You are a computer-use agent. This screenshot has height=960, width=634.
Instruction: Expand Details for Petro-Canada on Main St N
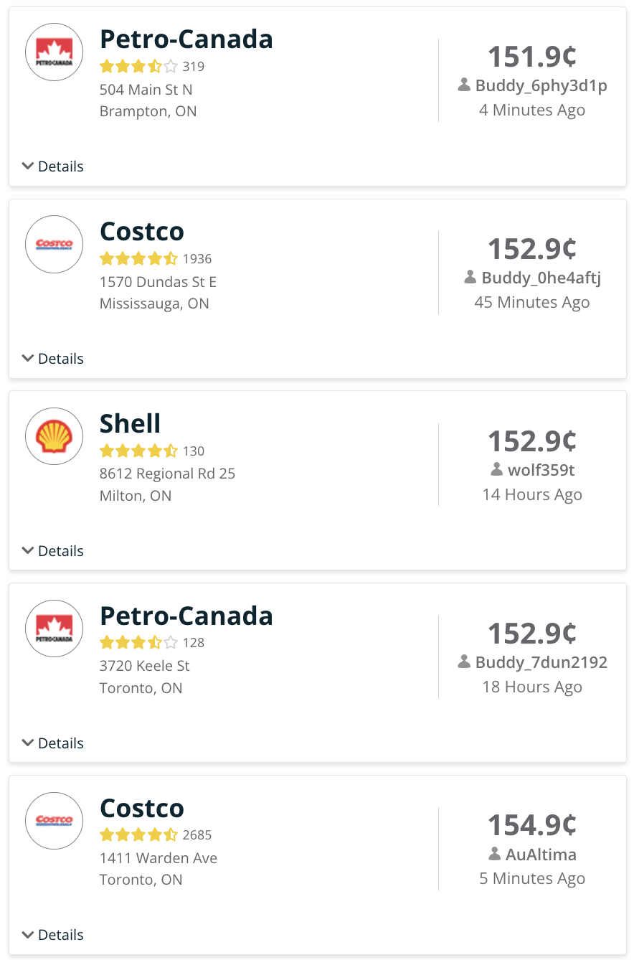click(53, 166)
